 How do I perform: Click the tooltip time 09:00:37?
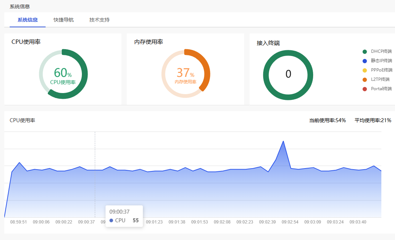(x=120, y=212)
